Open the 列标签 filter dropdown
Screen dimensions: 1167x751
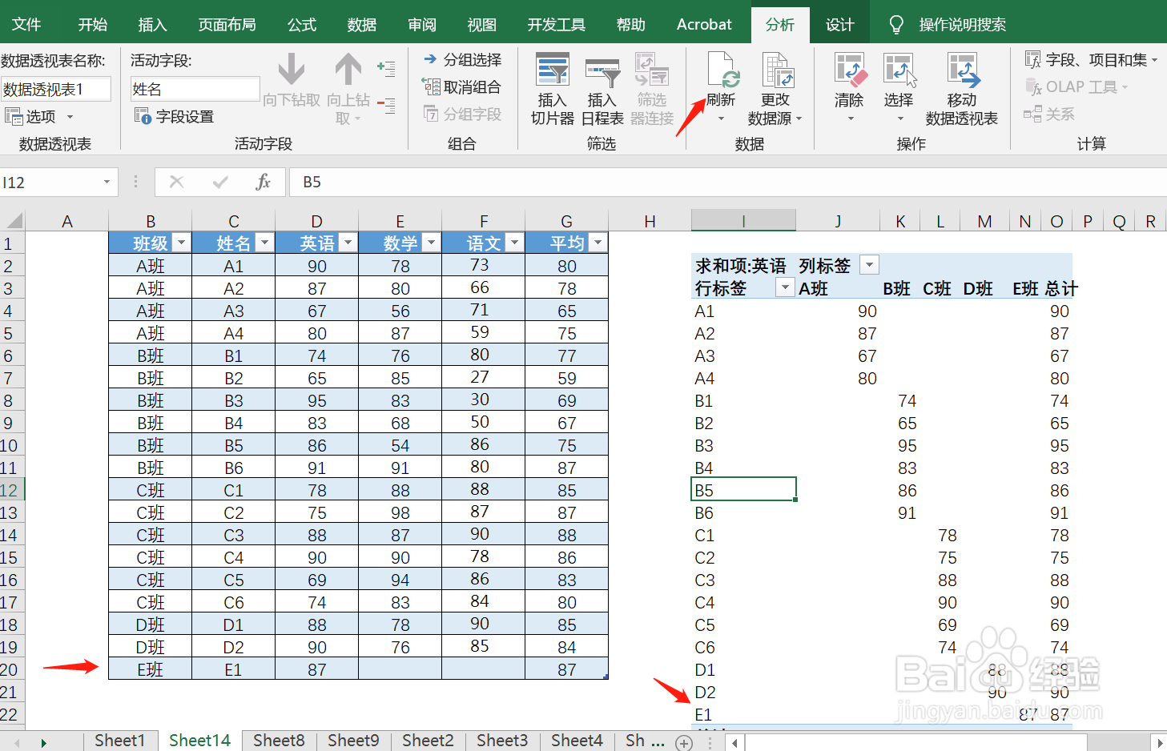point(870,264)
